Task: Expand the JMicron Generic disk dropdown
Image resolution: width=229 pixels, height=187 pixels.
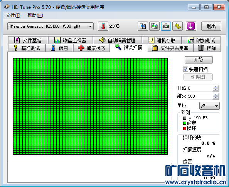Action: [51, 27]
